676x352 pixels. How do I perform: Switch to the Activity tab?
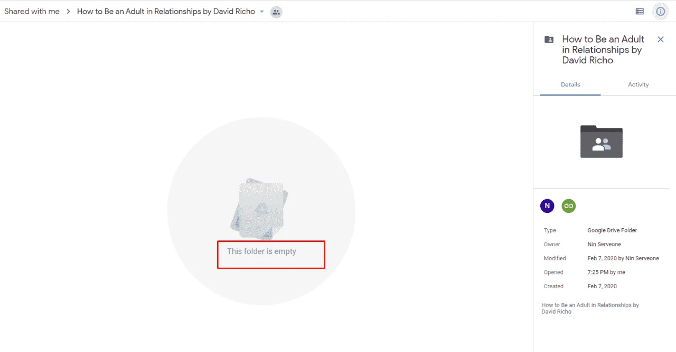point(638,85)
